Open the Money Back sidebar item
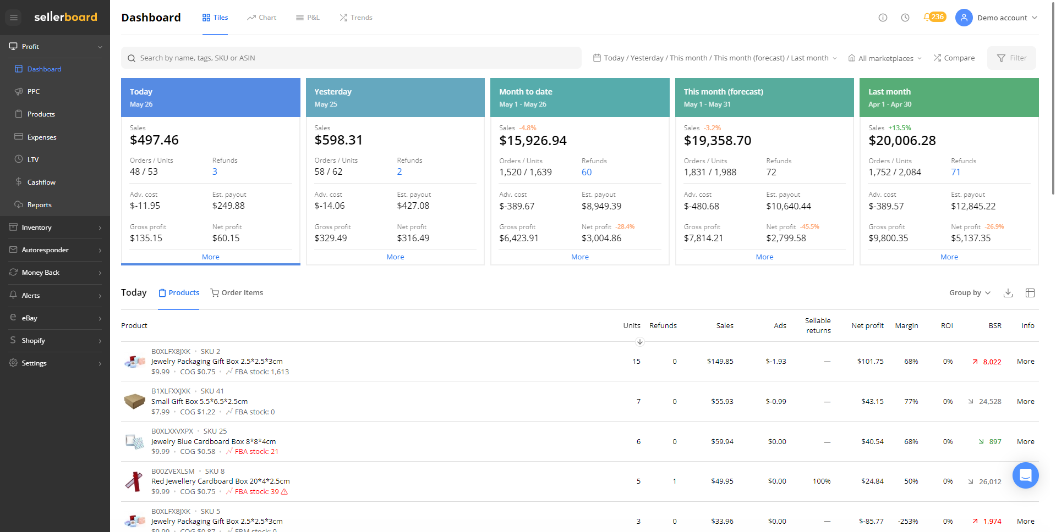1056x532 pixels. click(40, 272)
